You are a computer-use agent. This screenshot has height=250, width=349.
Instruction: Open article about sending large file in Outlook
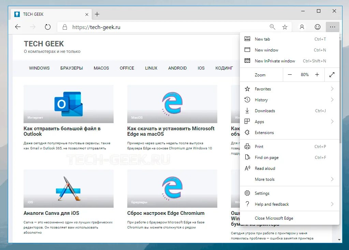point(62,131)
